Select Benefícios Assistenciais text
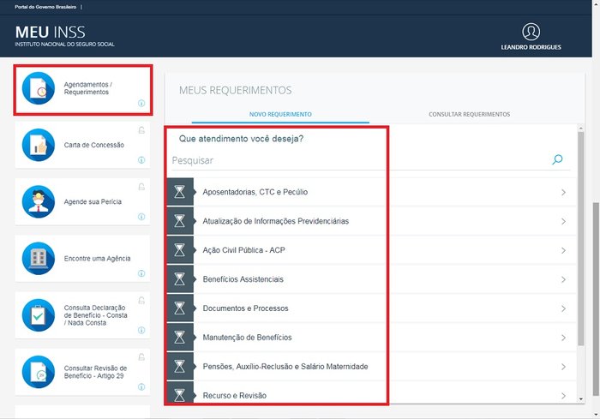This screenshot has height=419, width=600. pyautogui.click(x=243, y=279)
